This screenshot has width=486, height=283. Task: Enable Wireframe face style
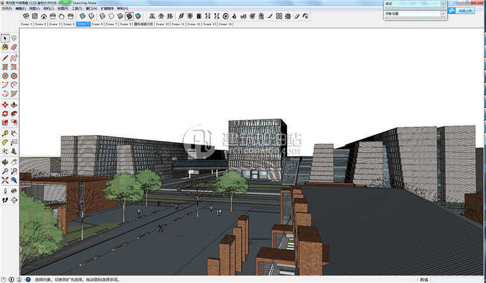[102, 16]
